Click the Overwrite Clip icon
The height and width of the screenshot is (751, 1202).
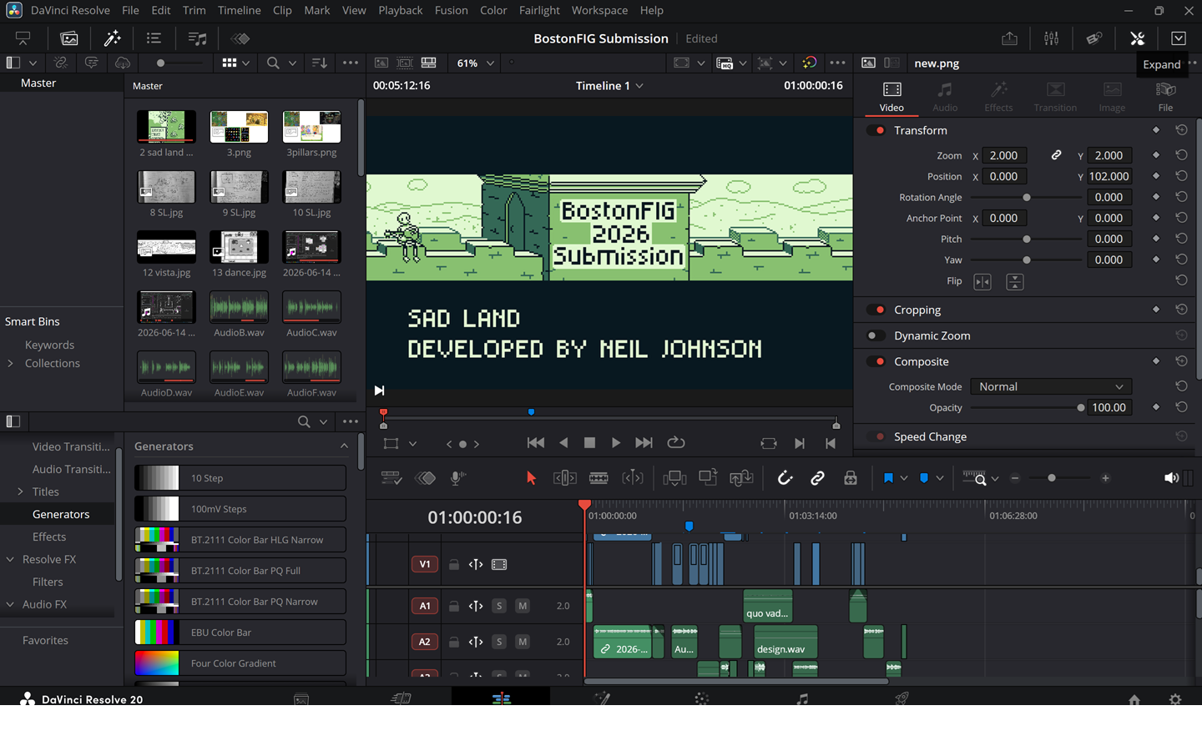pos(708,478)
